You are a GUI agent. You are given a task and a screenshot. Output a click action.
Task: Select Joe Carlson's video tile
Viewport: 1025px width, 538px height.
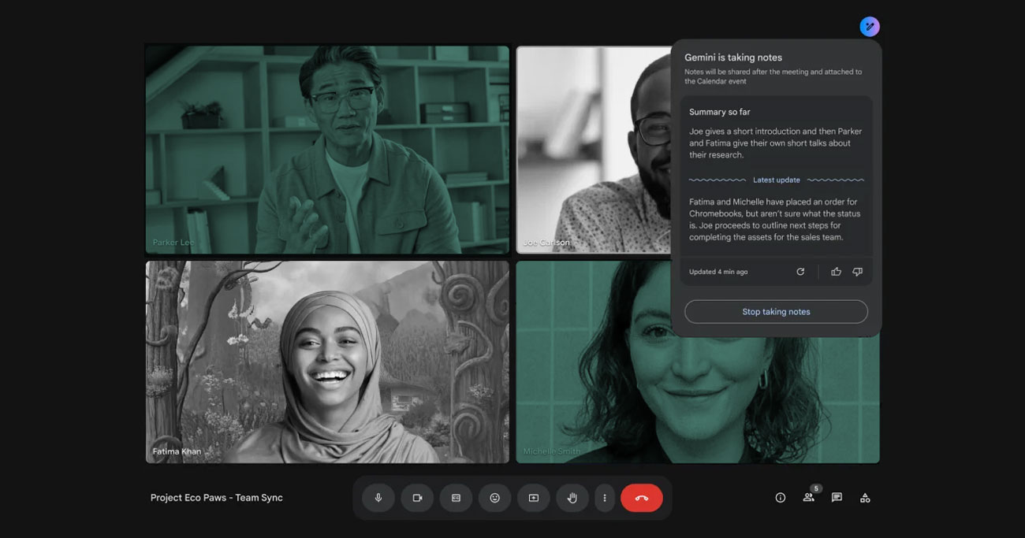(593, 150)
